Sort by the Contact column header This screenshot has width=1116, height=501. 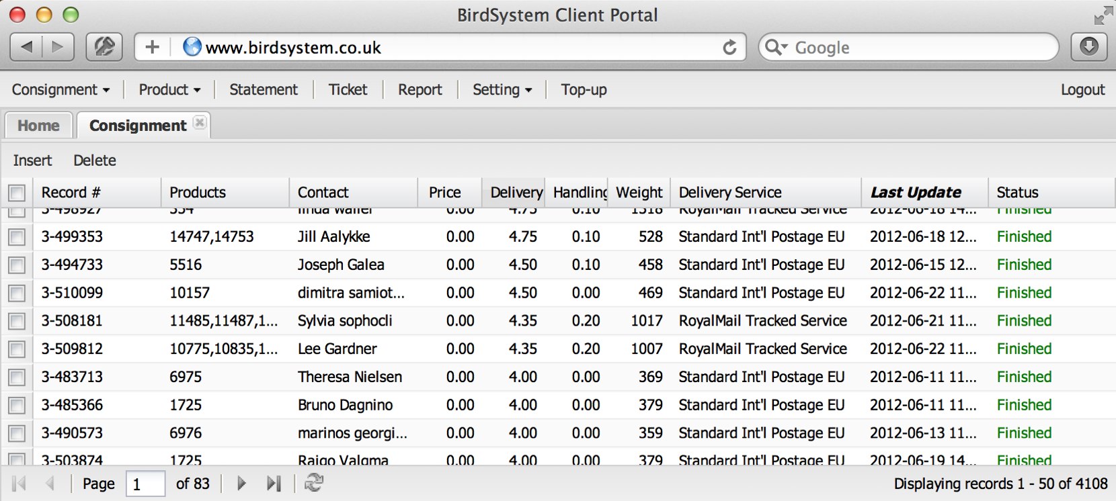click(354, 193)
